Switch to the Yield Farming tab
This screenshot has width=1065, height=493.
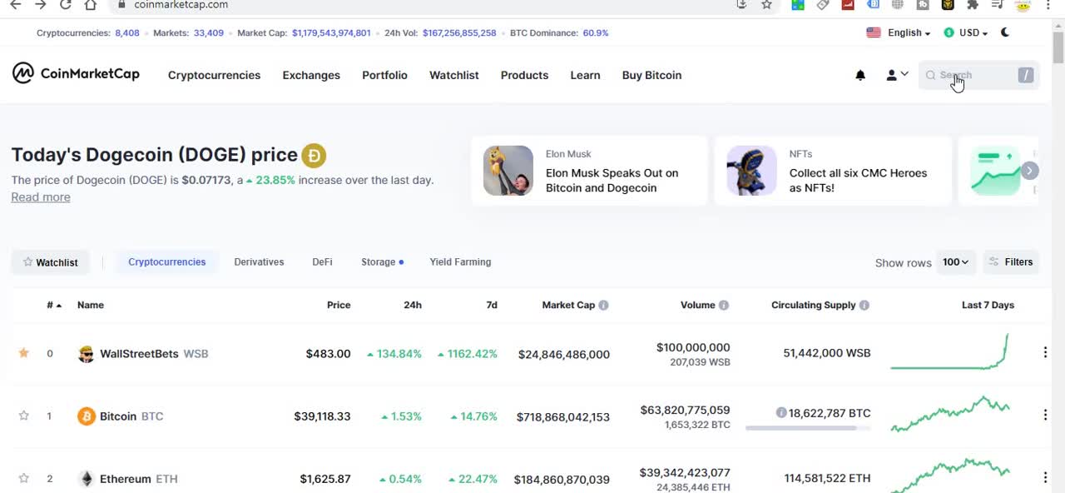[460, 262]
